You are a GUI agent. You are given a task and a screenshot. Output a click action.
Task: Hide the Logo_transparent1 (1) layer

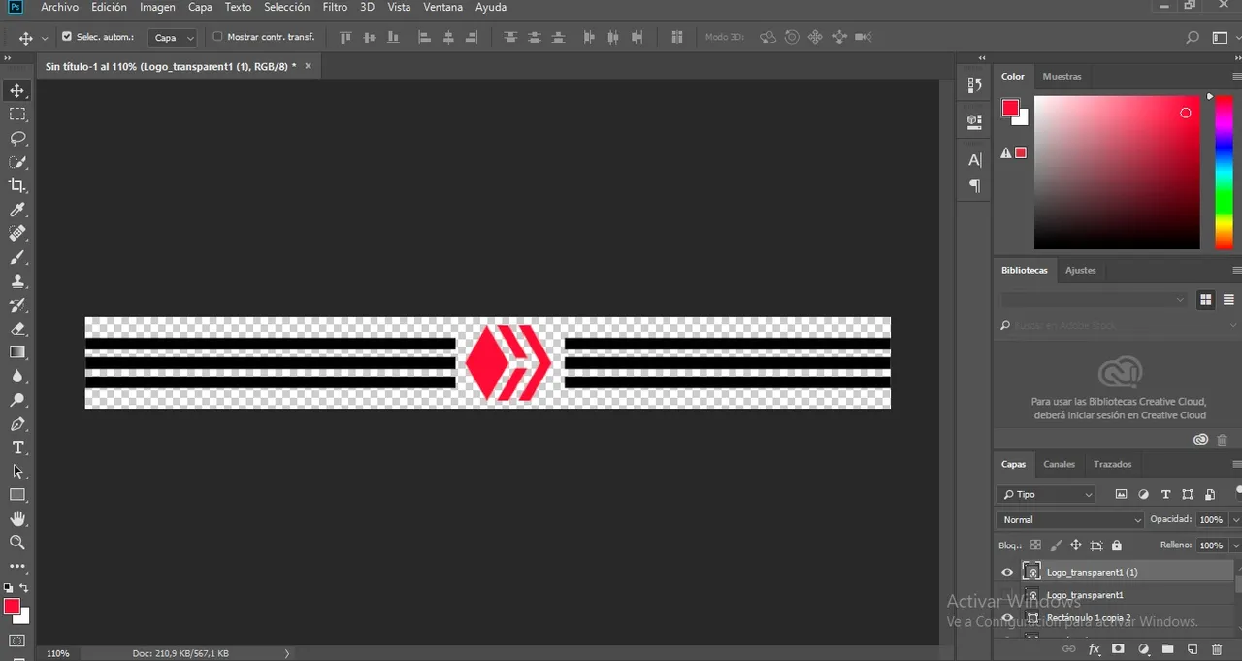1007,572
